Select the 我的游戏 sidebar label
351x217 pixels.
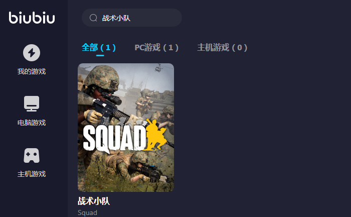(32, 71)
